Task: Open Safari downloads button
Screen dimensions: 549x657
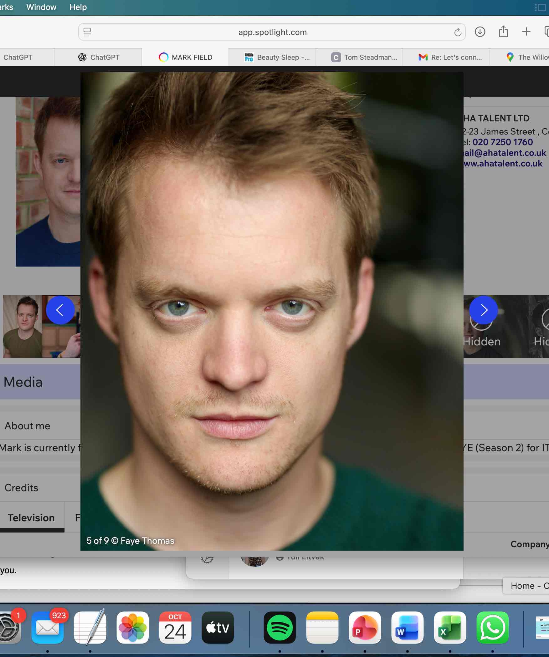Action: [x=480, y=32]
